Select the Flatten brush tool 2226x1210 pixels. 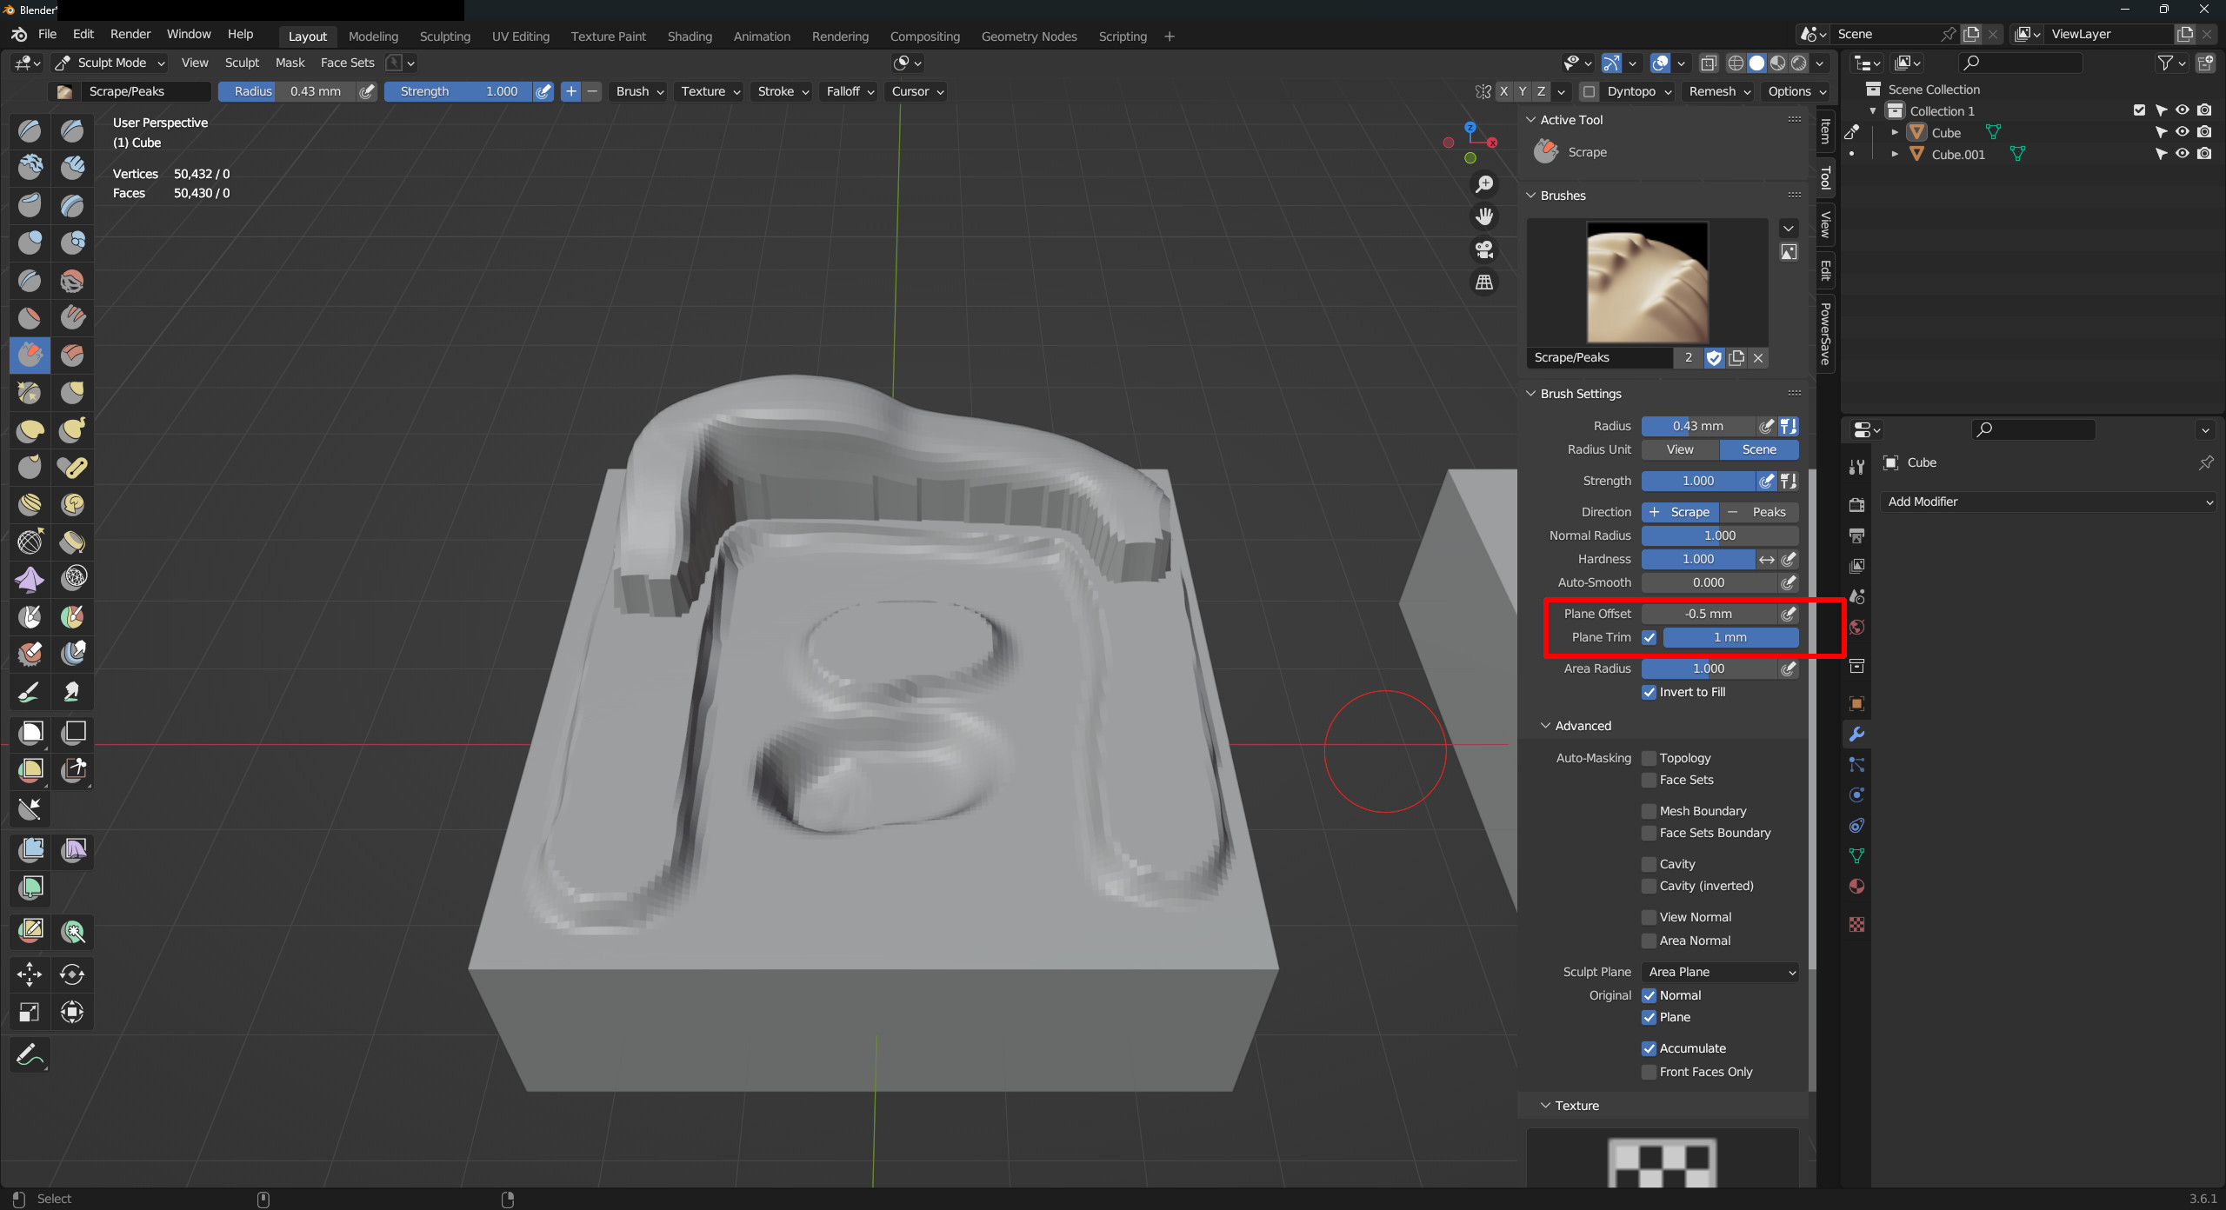tap(30, 317)
